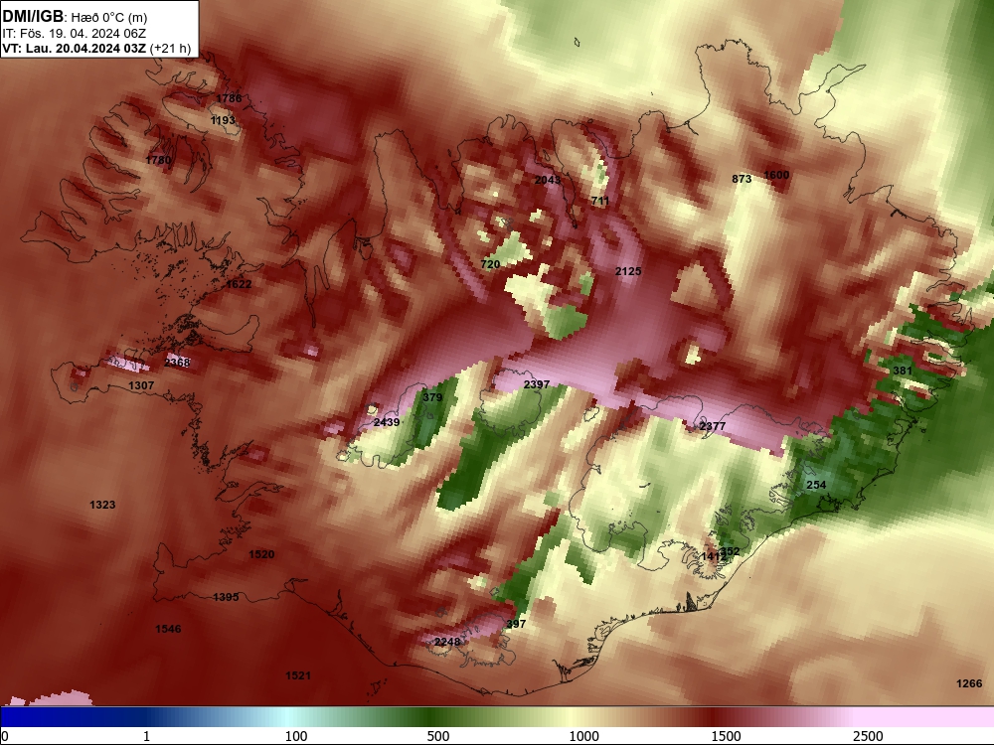Click the map value 2125
This screenshot has width=994, height=745.
point(628,272)
